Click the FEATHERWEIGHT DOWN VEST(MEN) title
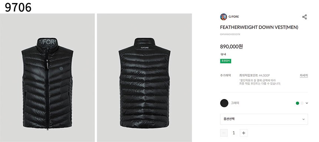 click(259, 27)
